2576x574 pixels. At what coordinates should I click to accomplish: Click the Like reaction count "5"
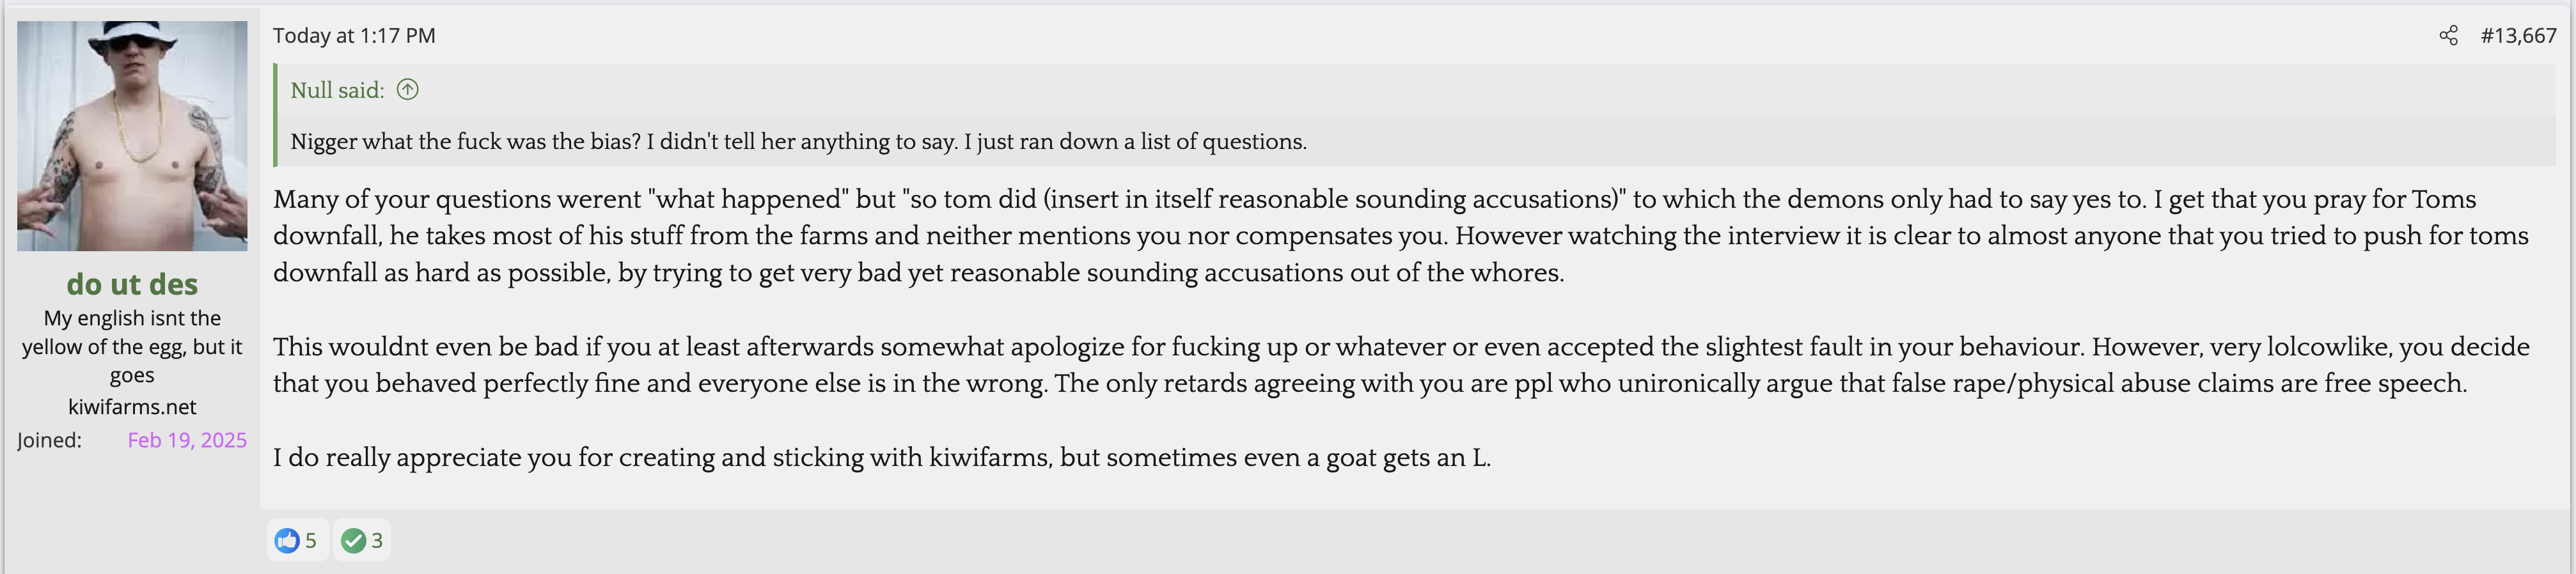coord(311,541)
